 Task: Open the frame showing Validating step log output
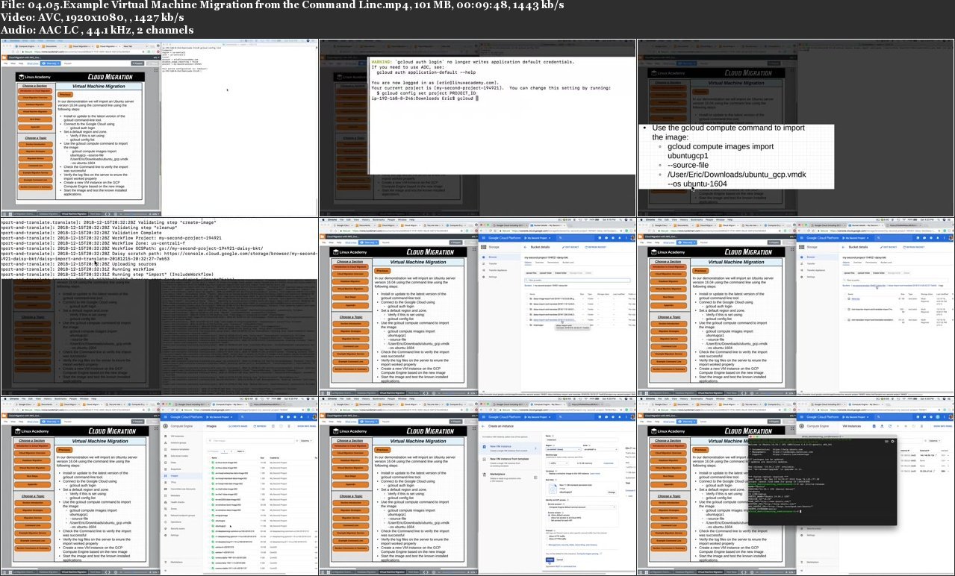159,307
